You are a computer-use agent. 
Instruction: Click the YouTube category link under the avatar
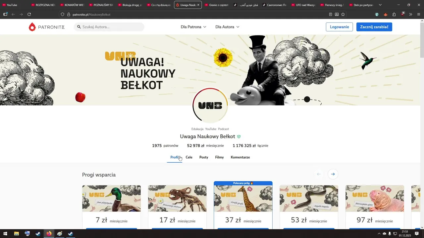click(211, 129)
